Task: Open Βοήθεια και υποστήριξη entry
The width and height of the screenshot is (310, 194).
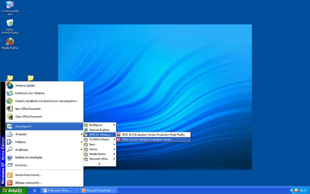Action: (x=44, y=158)
